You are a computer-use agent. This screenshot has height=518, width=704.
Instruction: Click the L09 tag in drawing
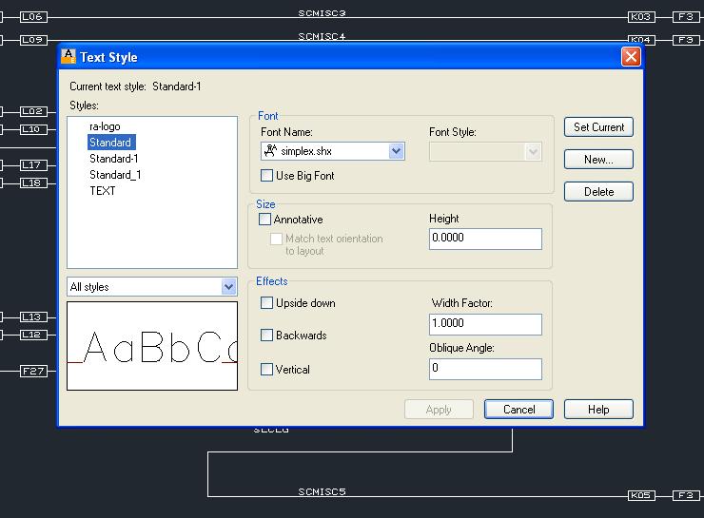[33, 40]
